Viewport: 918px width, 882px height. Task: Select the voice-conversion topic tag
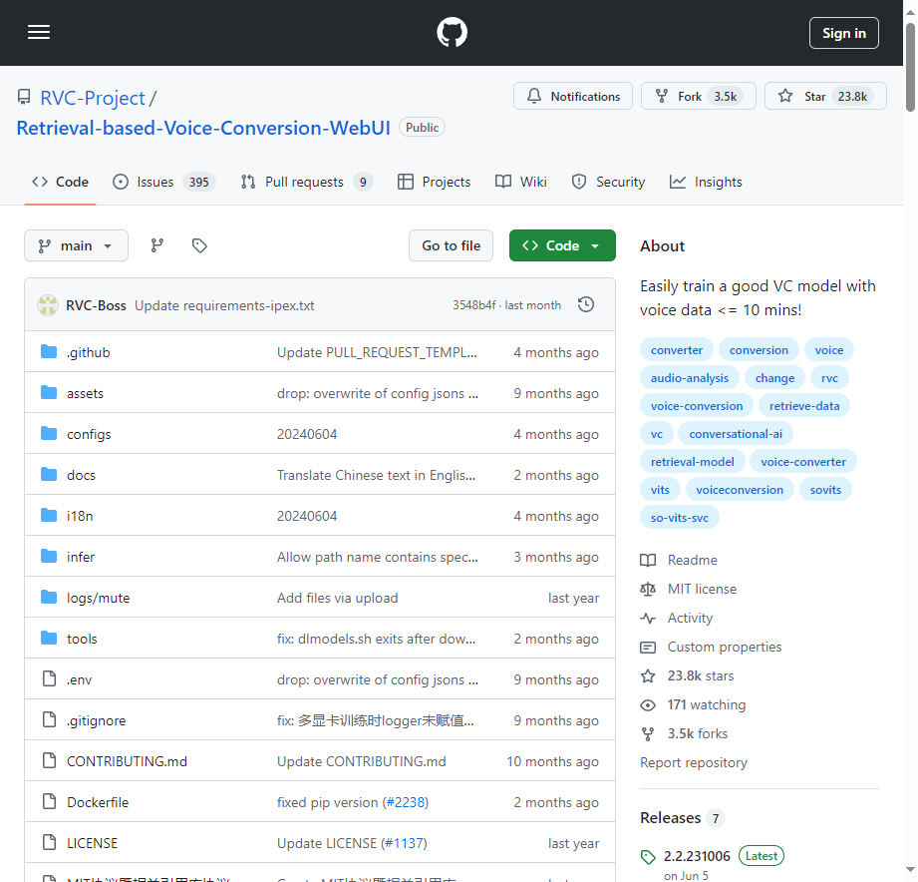coord(697,405)
